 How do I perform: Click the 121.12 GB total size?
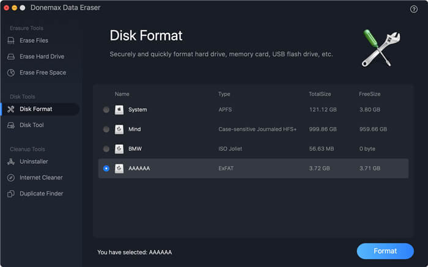[323, 109]
